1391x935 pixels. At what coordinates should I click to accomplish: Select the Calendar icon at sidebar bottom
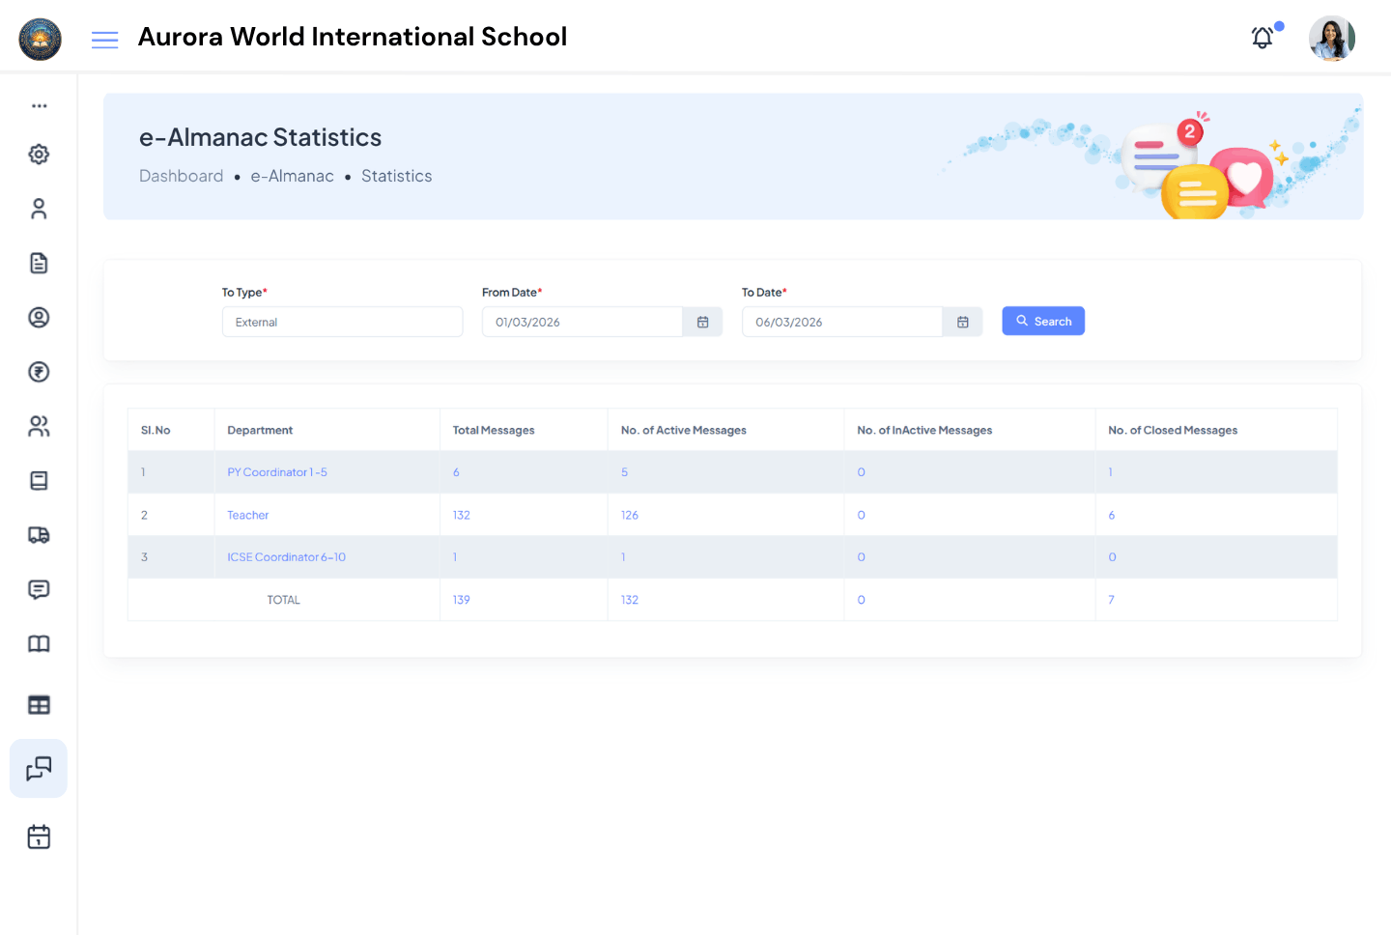pyautogui.click(x=39, y=836)
